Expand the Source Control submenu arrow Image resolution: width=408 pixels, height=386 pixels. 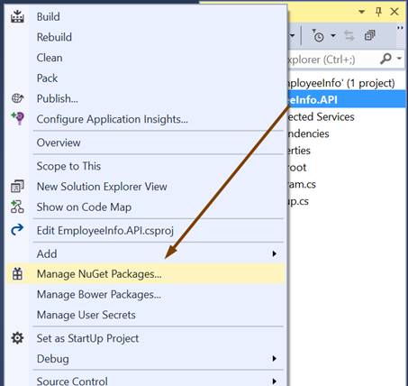274,381
